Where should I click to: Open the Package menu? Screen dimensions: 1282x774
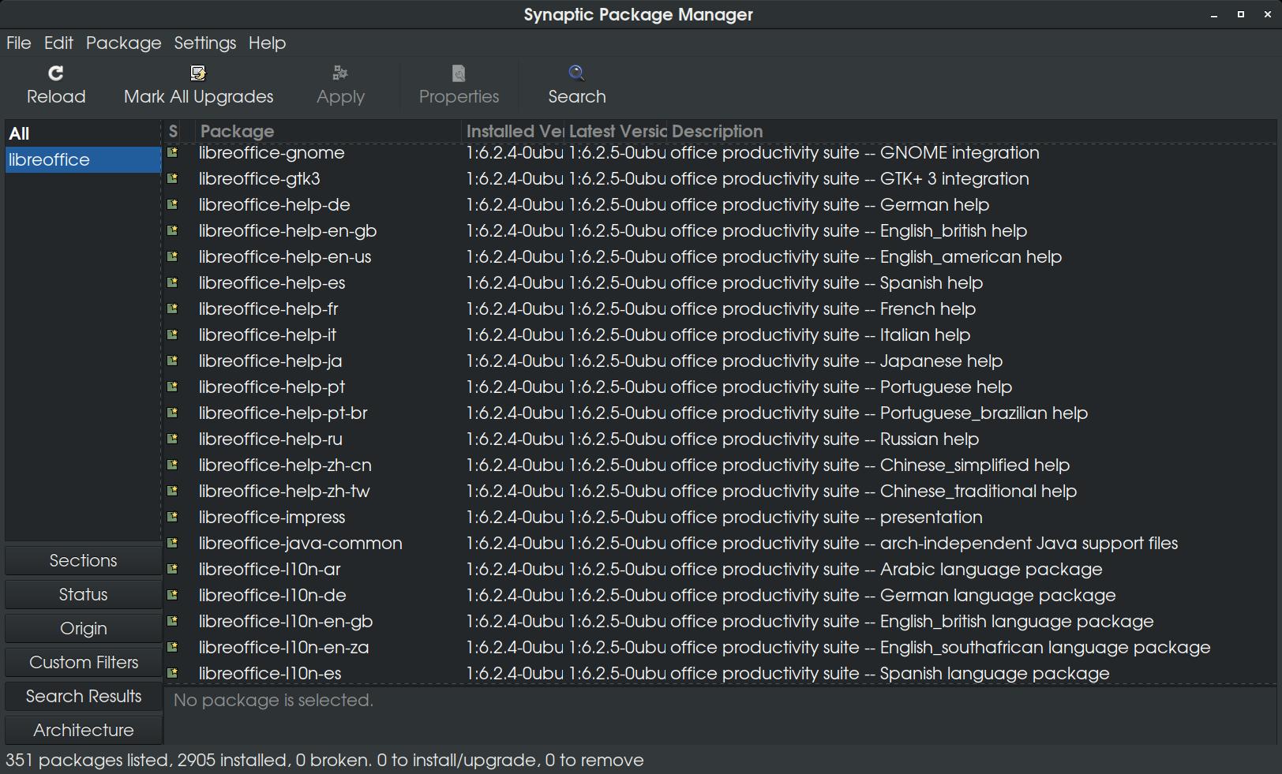click(x=123, y=43)
